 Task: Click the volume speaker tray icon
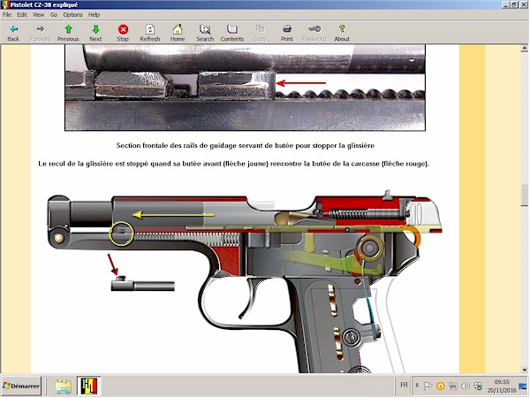click(x=466, y=386)
